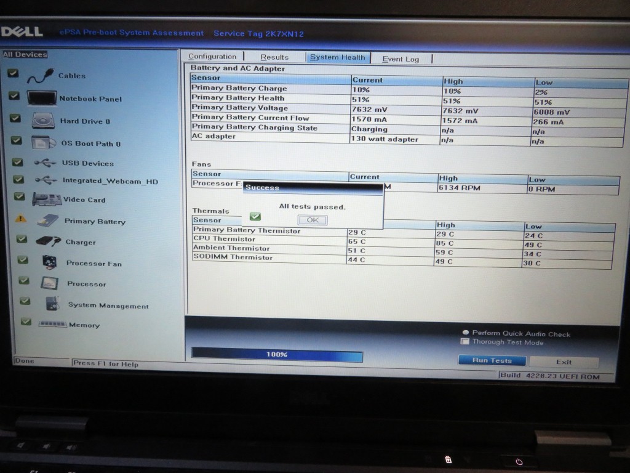Click the green check in Success dialog

click(x=255, y=217)
